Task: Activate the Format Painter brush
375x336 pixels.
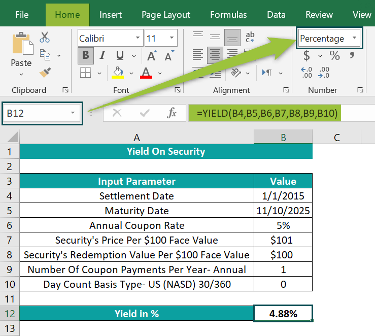Action: (45, 72)
